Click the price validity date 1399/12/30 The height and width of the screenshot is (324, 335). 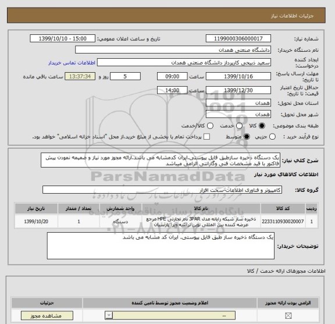(238, 90)
